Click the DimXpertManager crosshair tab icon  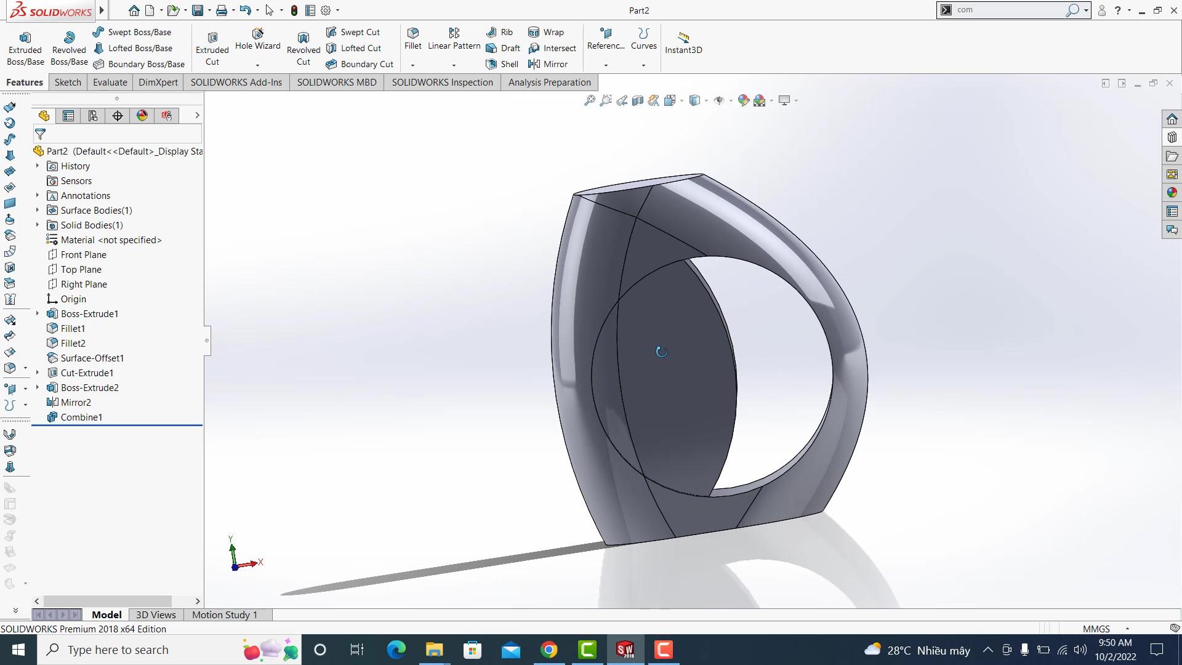point(118,116)
